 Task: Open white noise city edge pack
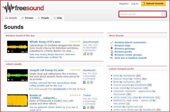[x=126, y=97]
